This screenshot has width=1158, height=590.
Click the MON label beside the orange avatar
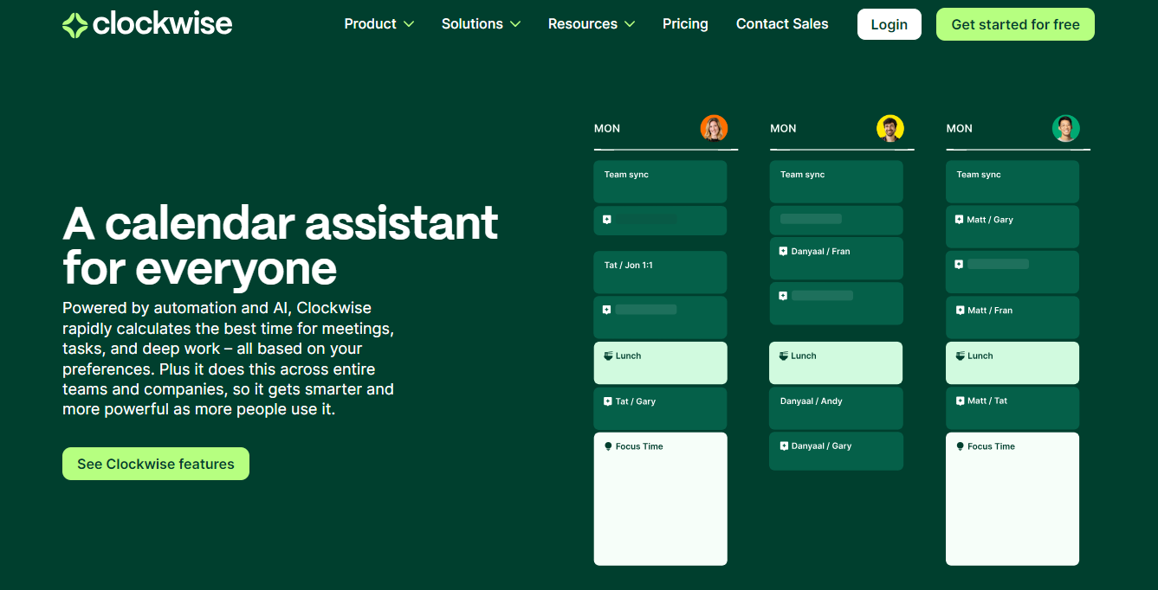[607, 128]
